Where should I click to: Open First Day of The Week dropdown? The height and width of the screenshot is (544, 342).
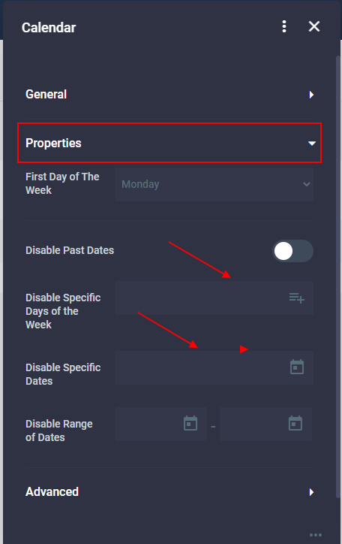pyautogui.click(x=214, y=184)
